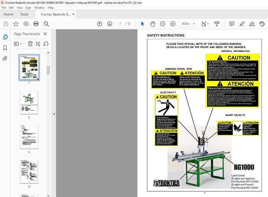Viewport: 268px width, 197px height.
Task: Select the arrow selection tool
Action: click(x=142, y=24)
